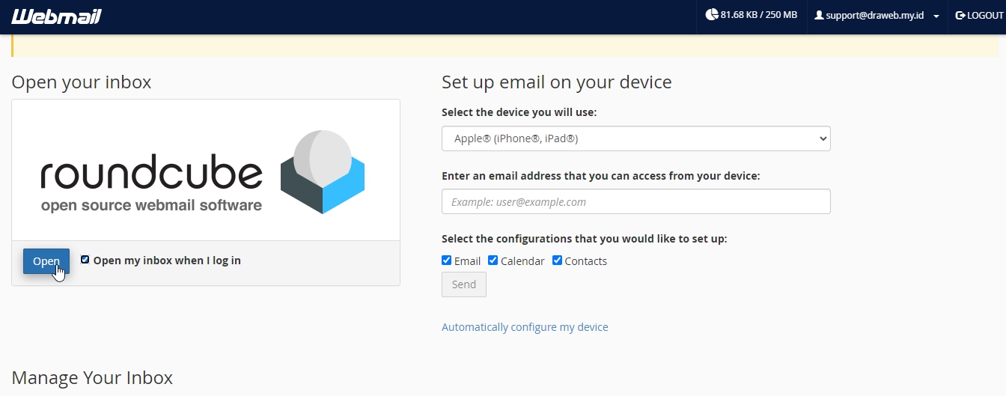Click the user account person icon
The image size is (1006, 396).
click(819, 15)
